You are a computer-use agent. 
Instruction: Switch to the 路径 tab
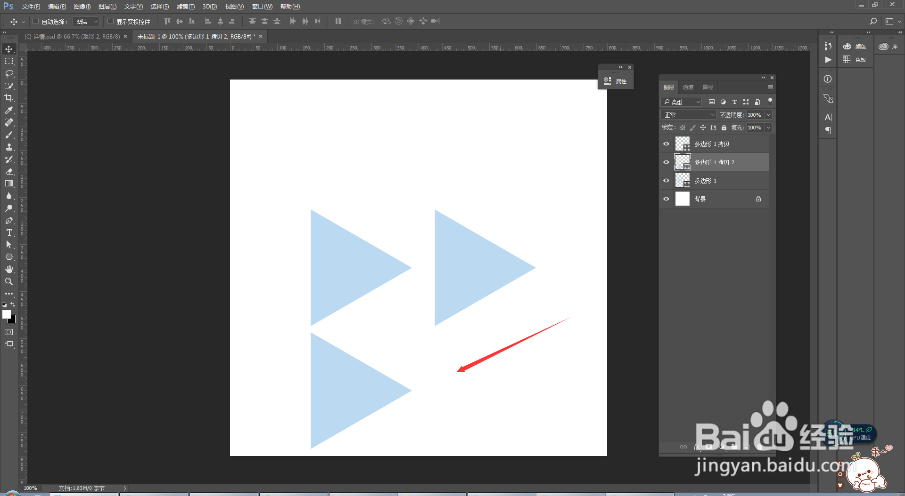708,87
